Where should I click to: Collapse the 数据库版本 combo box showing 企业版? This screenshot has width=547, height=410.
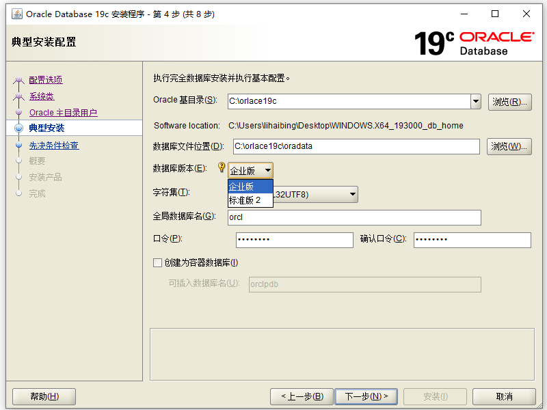point(250,170)
